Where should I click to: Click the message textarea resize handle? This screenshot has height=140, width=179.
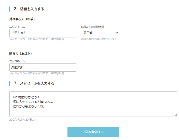click(x=176, y=115)
